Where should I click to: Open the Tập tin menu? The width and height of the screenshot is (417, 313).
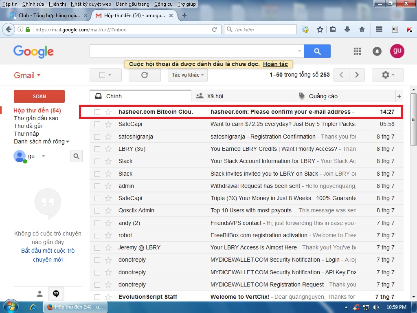tap(10, 4)
